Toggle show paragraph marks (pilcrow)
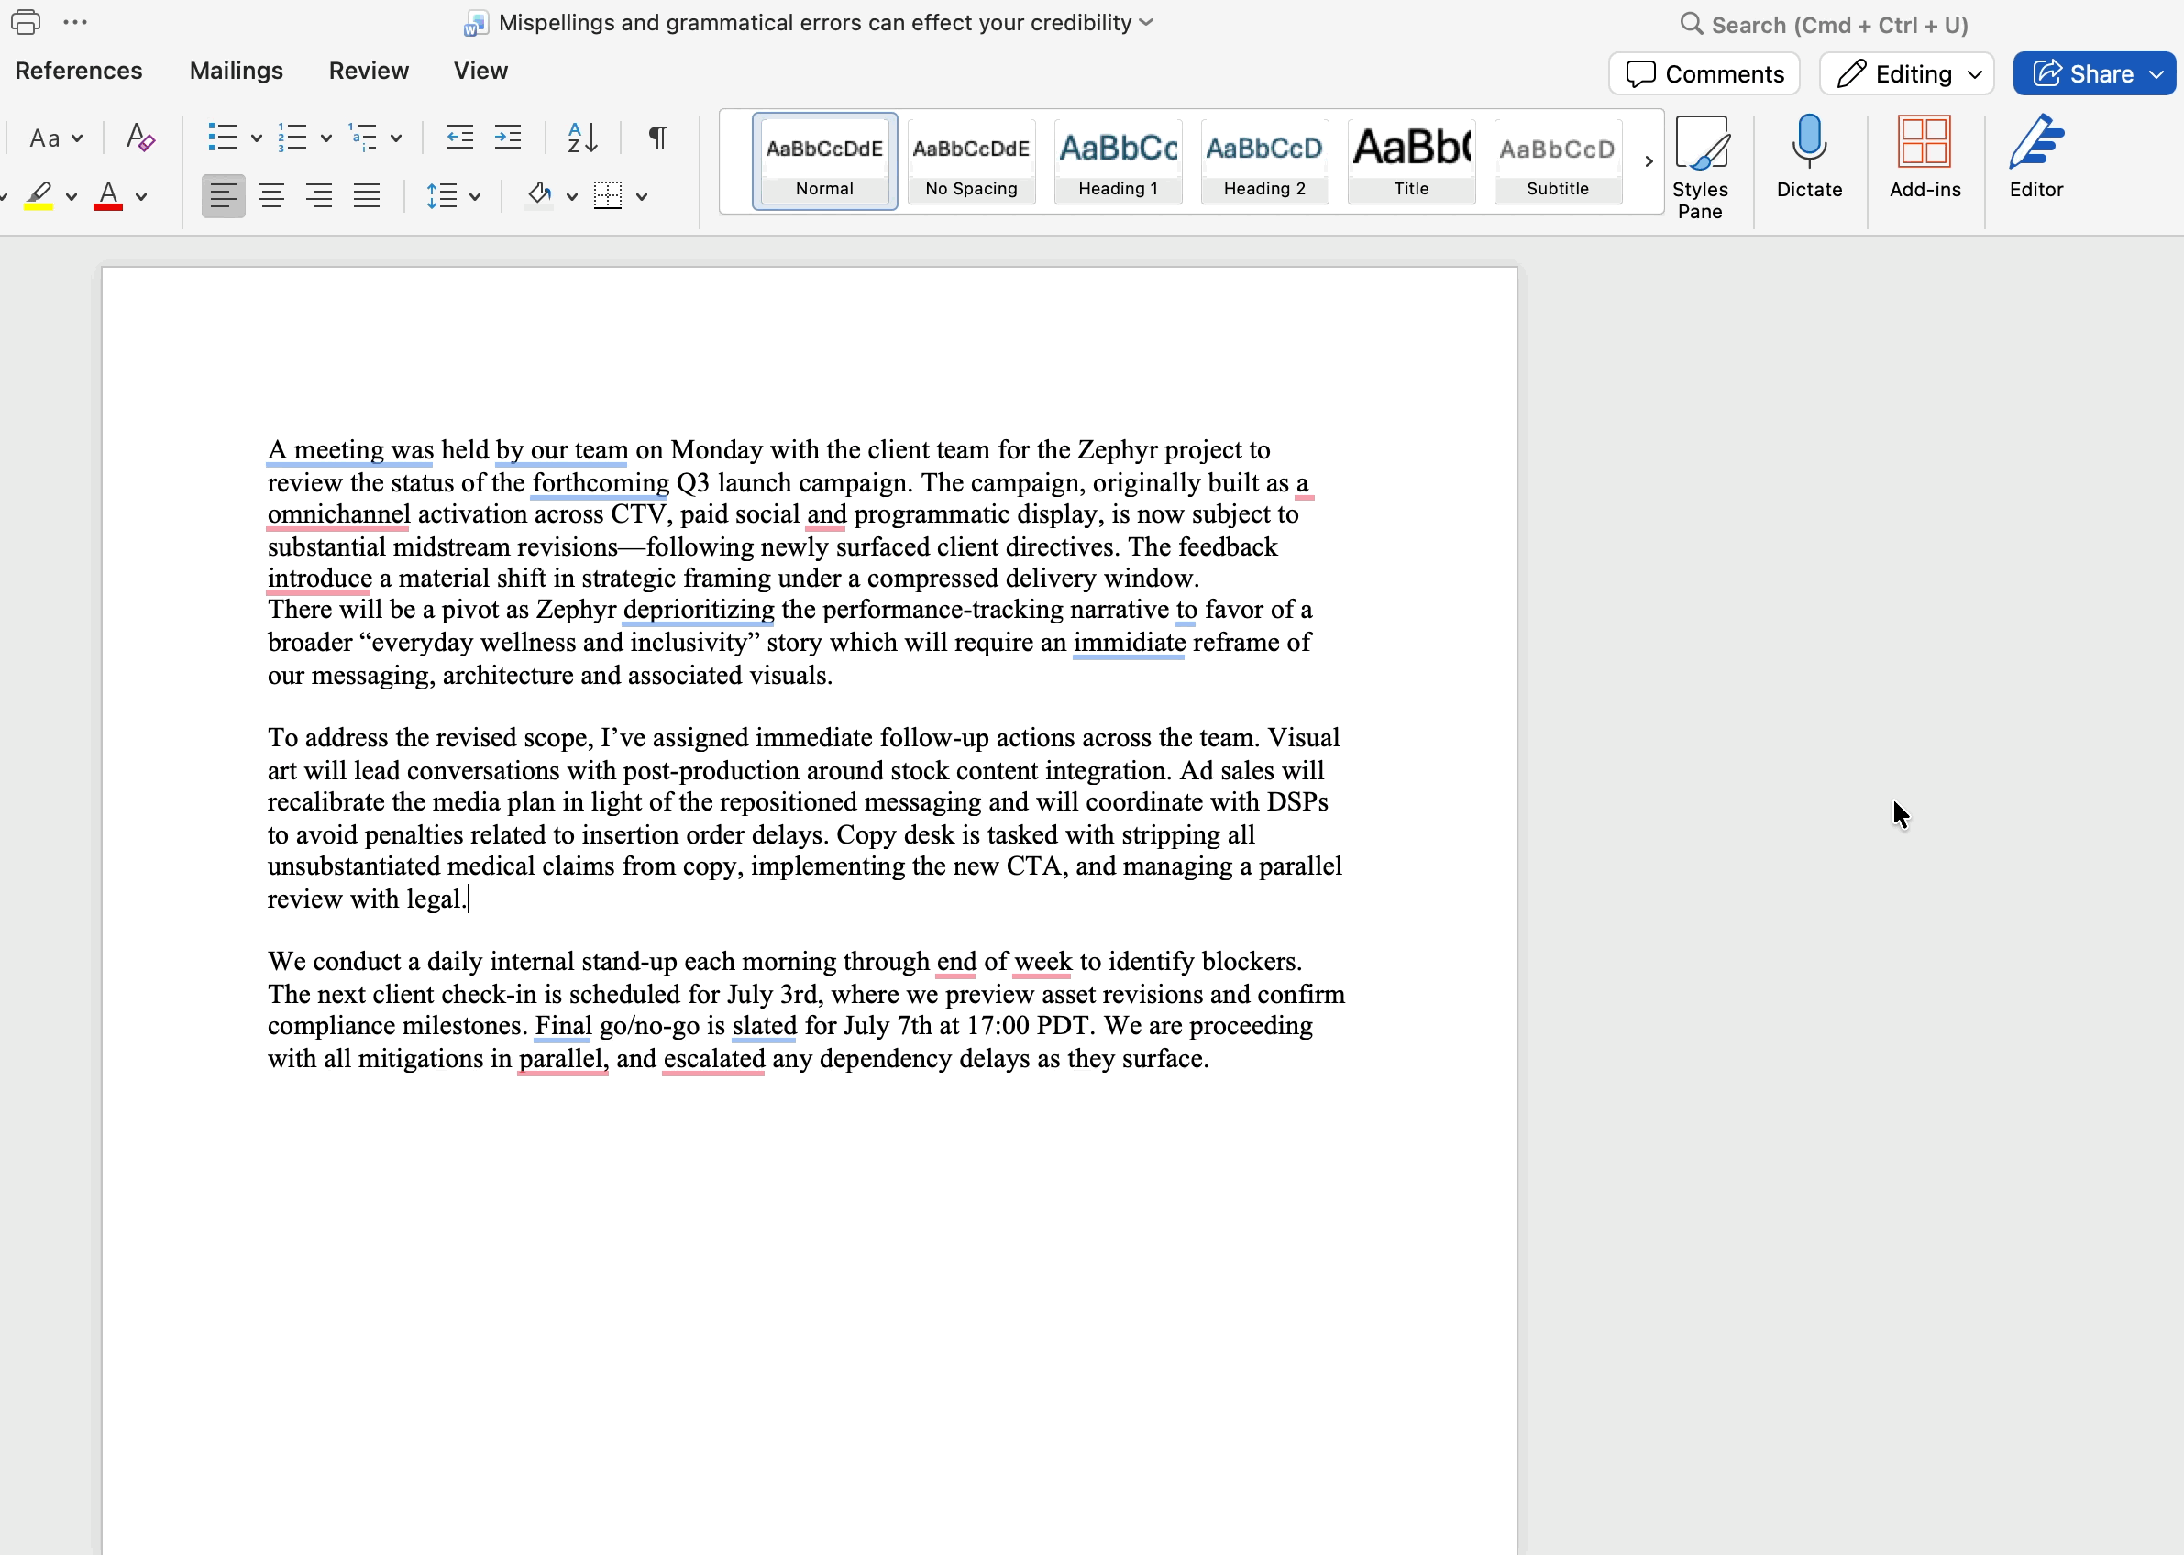Screen dimensions: 2184x1555 tap(657, 138)
